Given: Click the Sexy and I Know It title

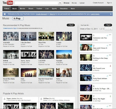Looking at the screenshot, I should point(100,48).
